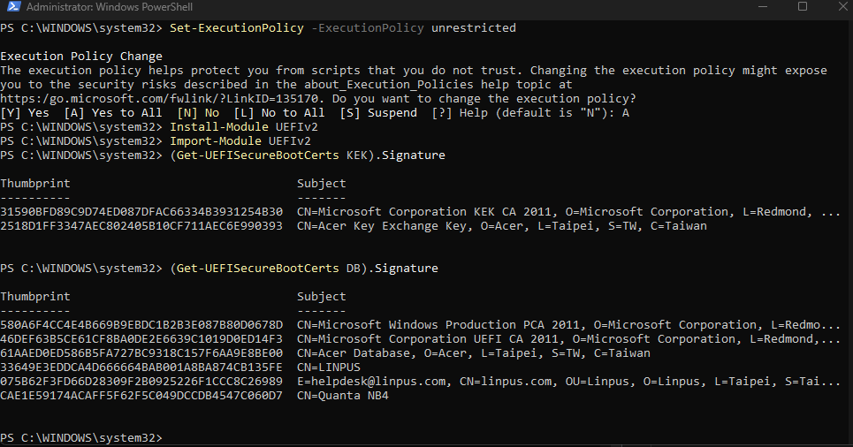Click the Set-ExecutionPolicy command text
The height and width of the screenshot is (447, 853).
click(237, 27)
